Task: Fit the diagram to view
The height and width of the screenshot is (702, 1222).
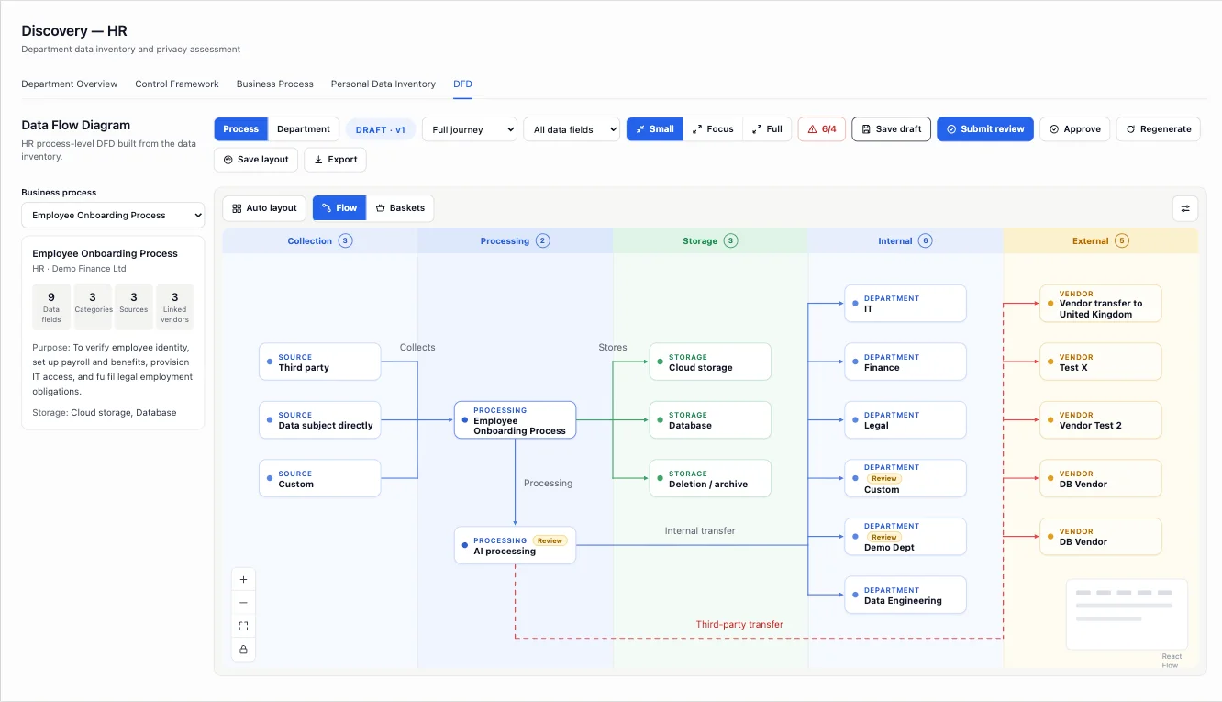Action: tap(243, 626)
